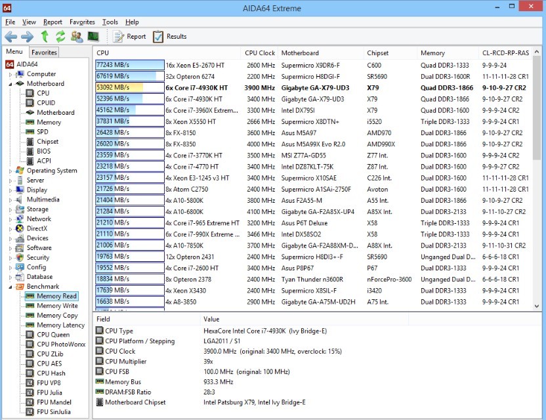Click the green monitor icon in toolbar

coord(93,37)
